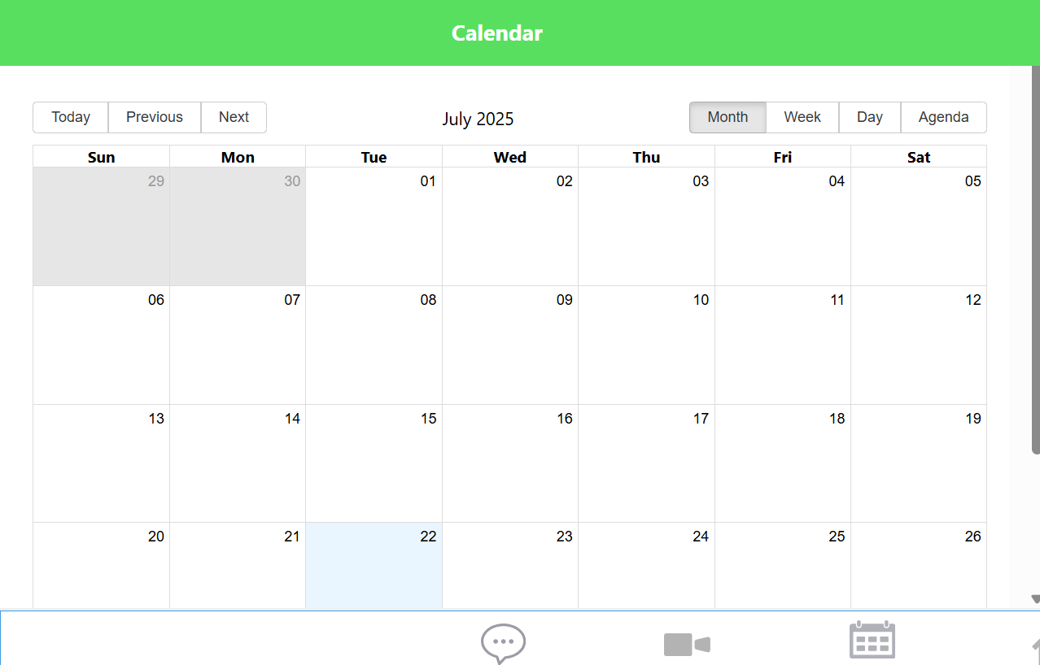Select July 04 on the calendar
1040x665 pixels.
782,226
